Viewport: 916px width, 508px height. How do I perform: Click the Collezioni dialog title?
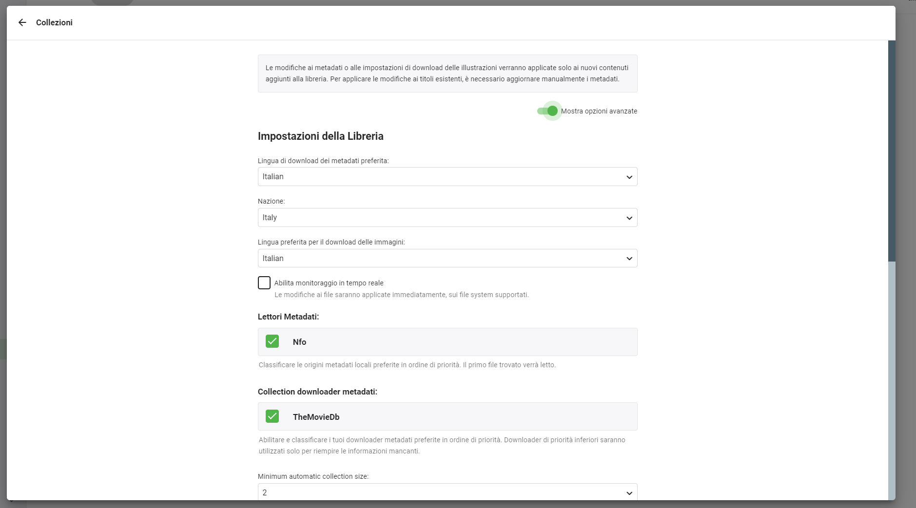[54, 22]
